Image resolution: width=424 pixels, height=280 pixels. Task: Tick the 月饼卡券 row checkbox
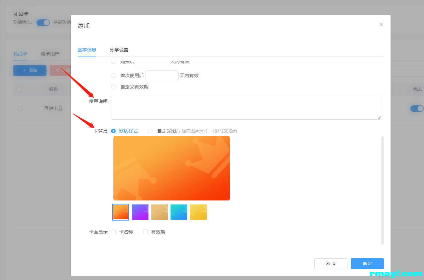[x=20, y=108]
